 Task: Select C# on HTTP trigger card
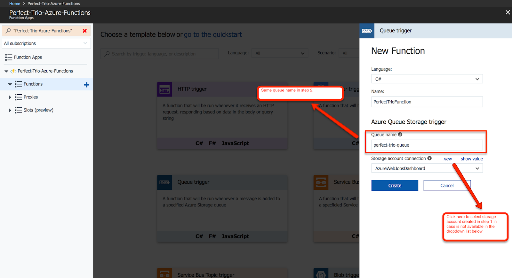199,143
